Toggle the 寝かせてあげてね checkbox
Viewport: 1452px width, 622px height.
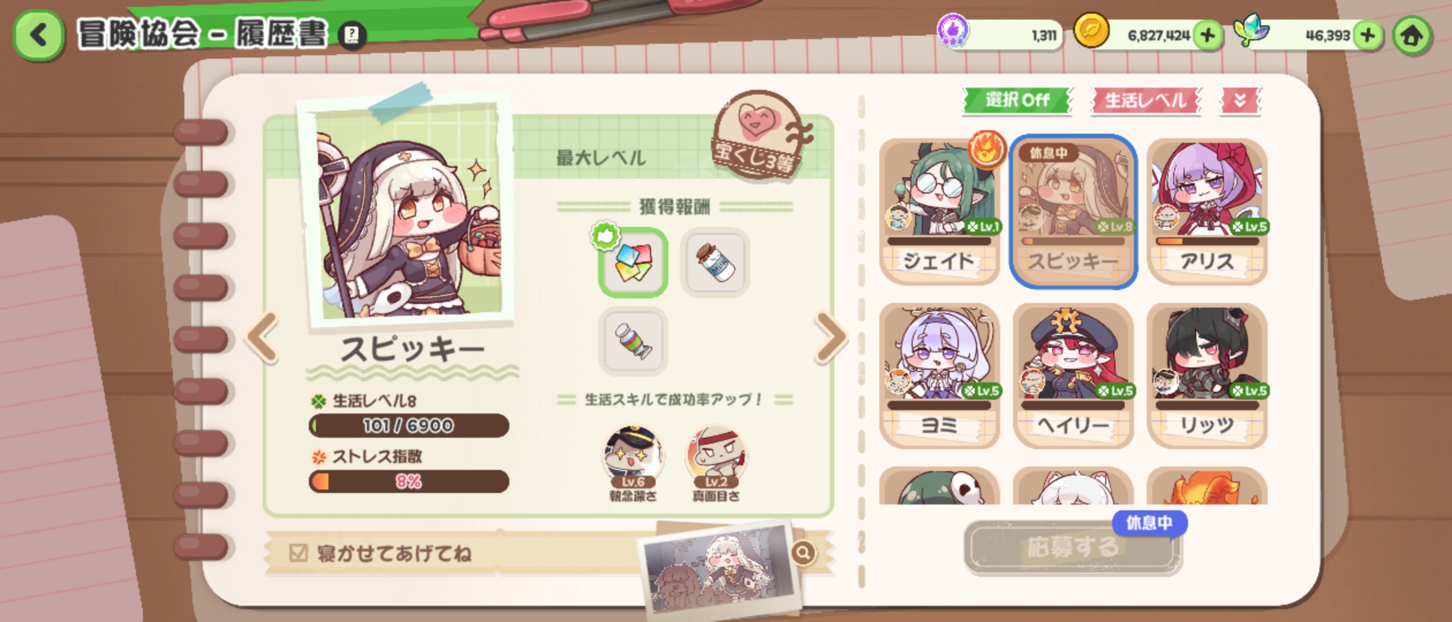(298, 553)
